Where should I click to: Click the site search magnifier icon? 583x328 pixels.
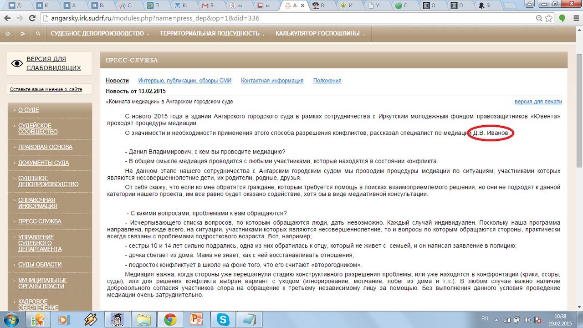click(x=38, y=34)
